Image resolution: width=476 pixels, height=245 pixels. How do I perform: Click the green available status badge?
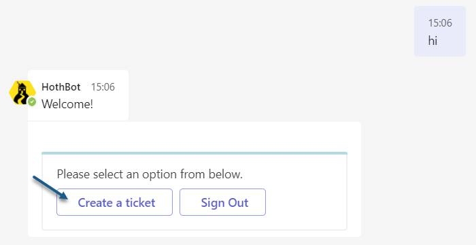(x=32, y=102)
